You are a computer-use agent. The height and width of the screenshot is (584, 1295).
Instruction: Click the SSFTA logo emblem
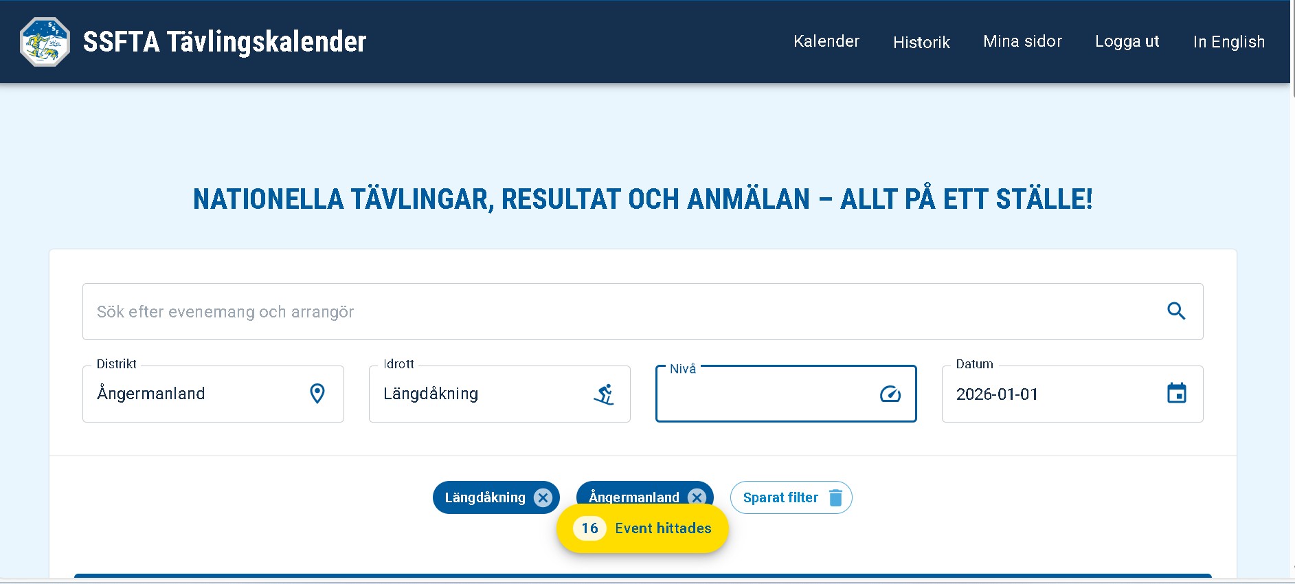pyautogui.click(x=45, y=42)
